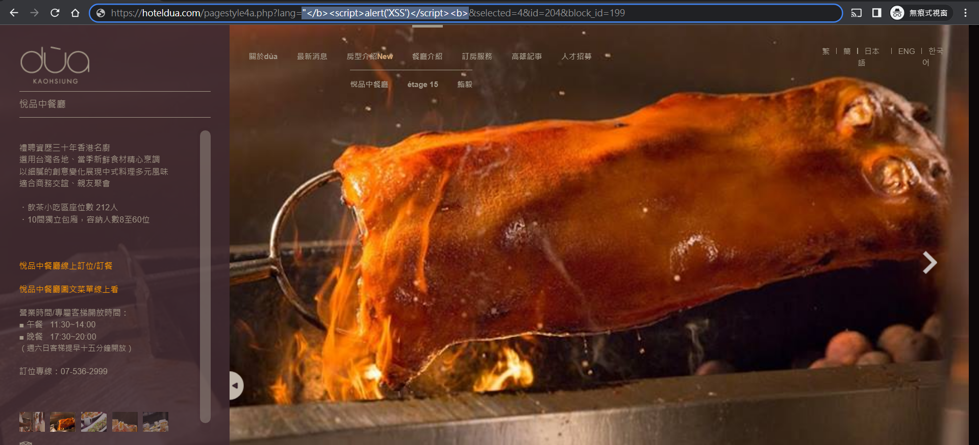Click the 午餐 11:30~14:00 hours line
979x445 pixels.
coord(58,325)
